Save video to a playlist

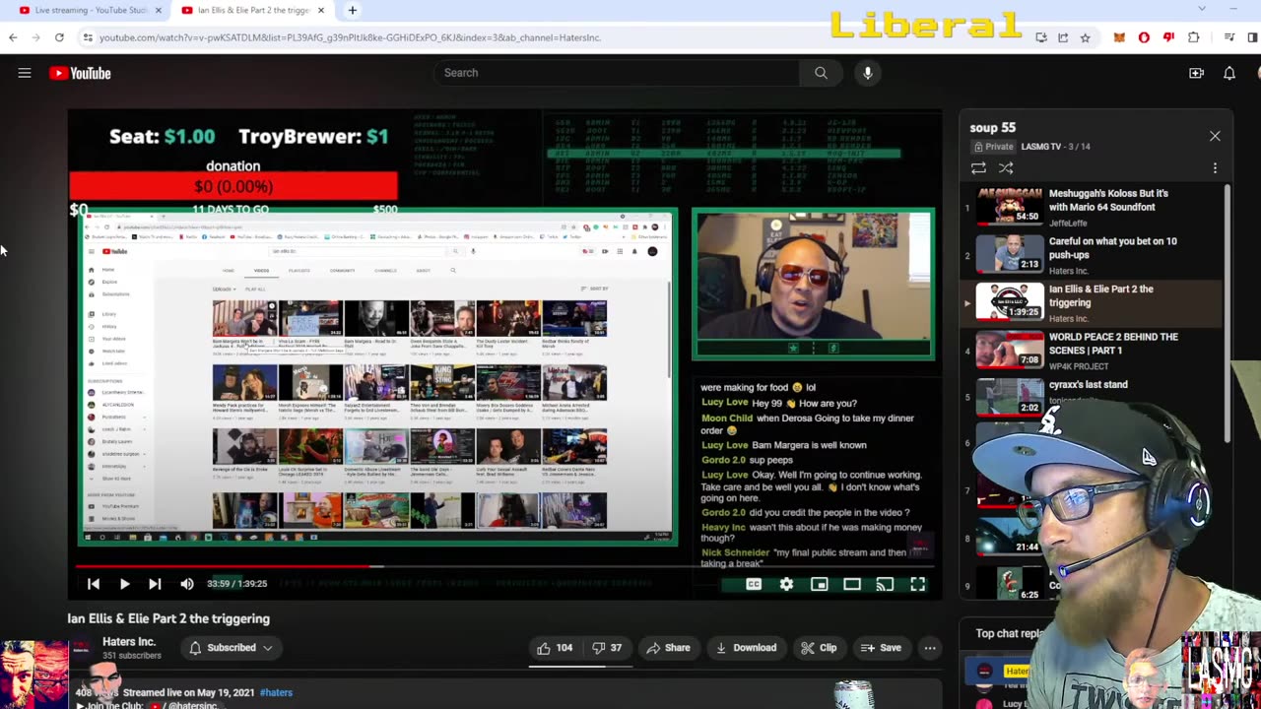coord(880,648)
